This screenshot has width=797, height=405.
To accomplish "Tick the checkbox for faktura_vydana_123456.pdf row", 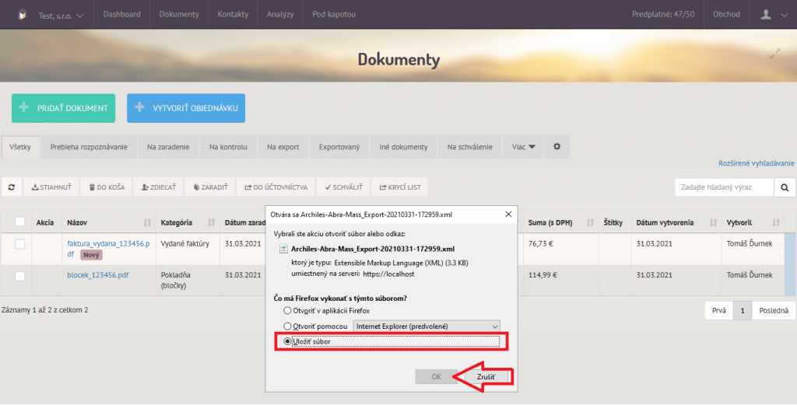I will pos(19,244).
